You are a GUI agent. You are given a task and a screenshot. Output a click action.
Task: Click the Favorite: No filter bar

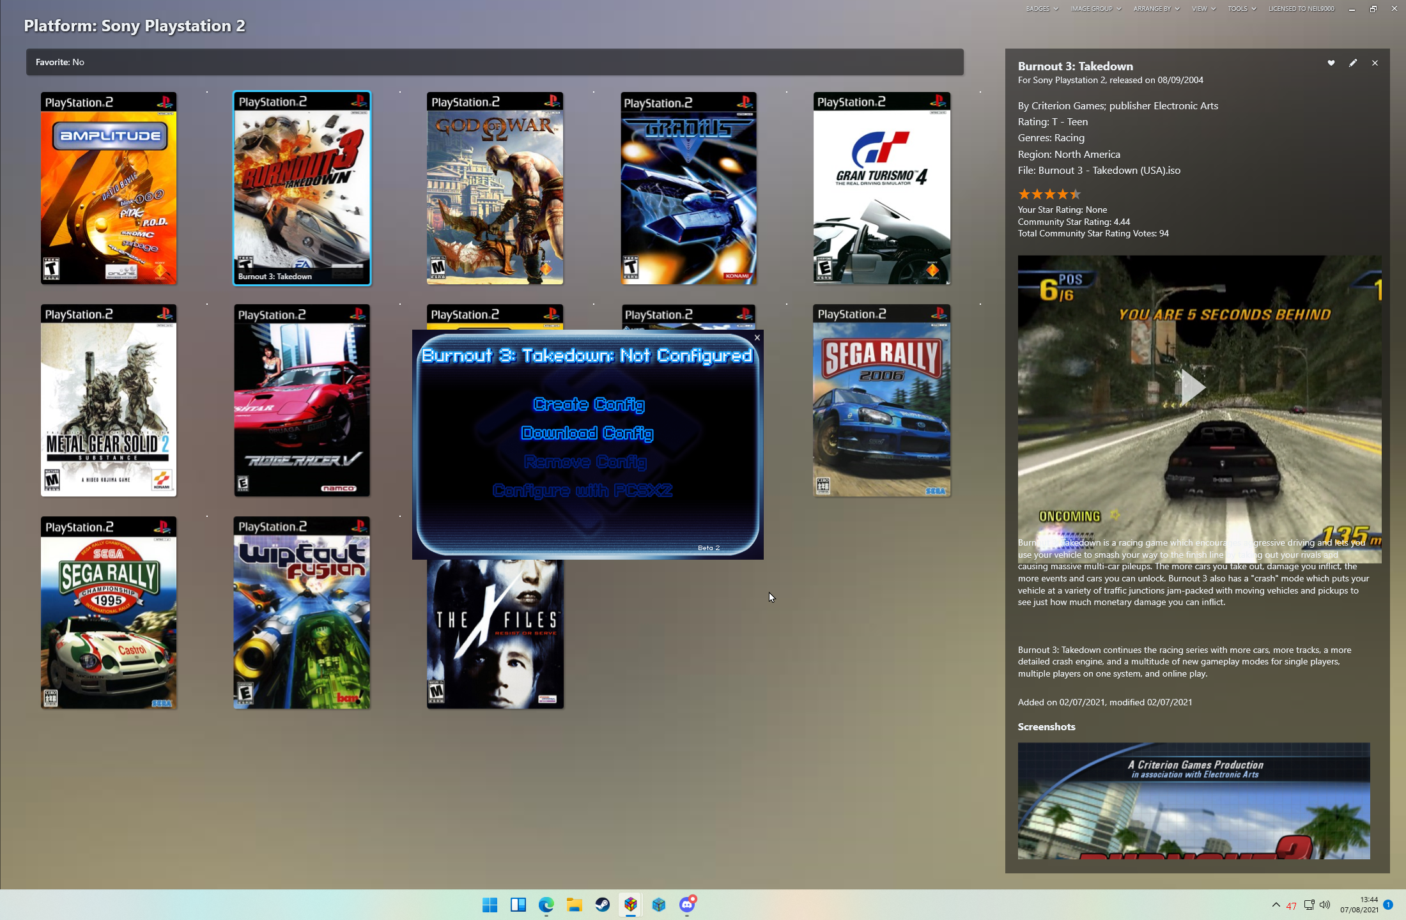coord(495,62)
